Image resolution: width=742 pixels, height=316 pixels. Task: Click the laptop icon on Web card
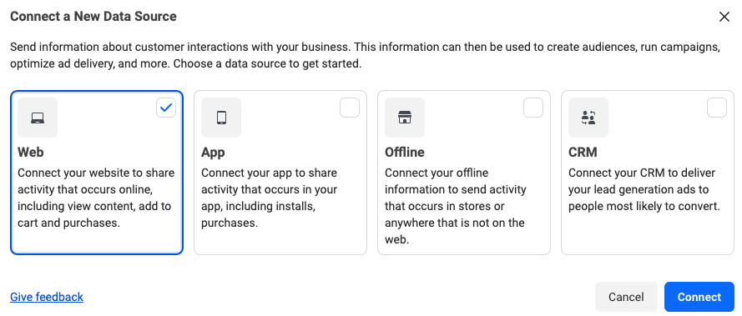(38, 118)
